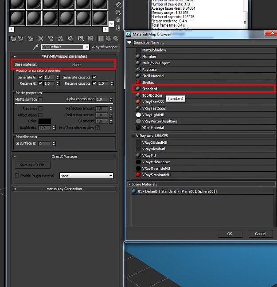Enable the Affect alpha checkbox
The height and width of the screenshot is (287, 277).
click(41, 115)
